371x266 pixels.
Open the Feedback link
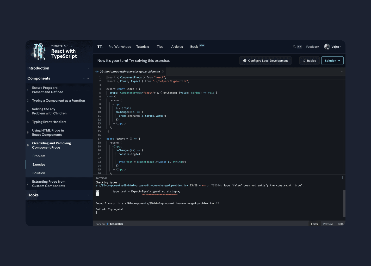point(312,47)
